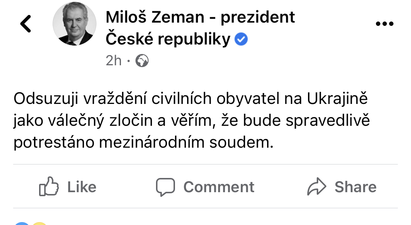This screenshot has width=411, height=225.
Task: Click the yellow emoji reaction icon below post
Action: pos(39,223)
